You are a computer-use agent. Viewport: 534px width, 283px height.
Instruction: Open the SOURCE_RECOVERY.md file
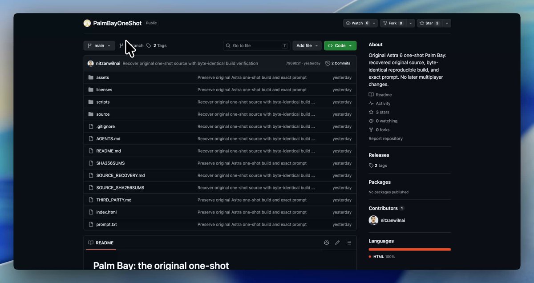[121, 175]
